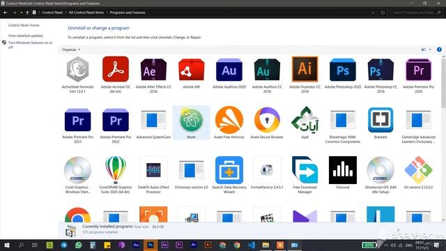Viewport: 446px width, 251px height.
Task: Click the ENG language indicator
Action: click(409, 245)
